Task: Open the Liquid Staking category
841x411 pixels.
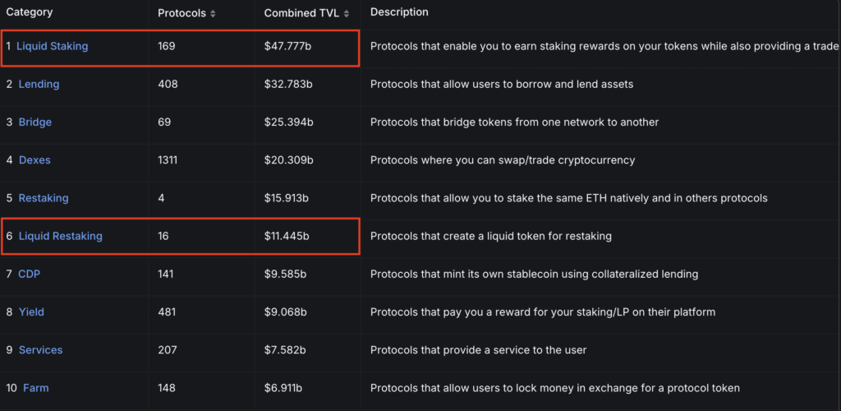Action: click(x=52, y=46)
